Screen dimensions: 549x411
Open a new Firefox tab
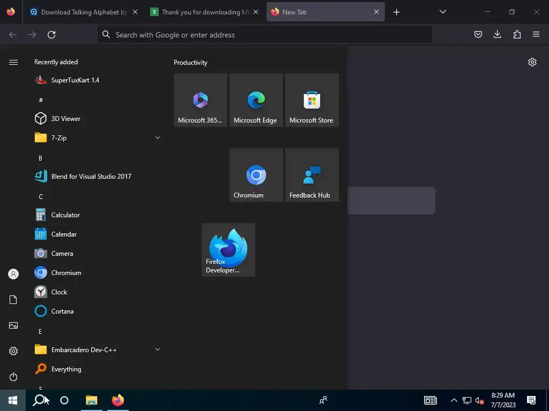coord(396,12)
